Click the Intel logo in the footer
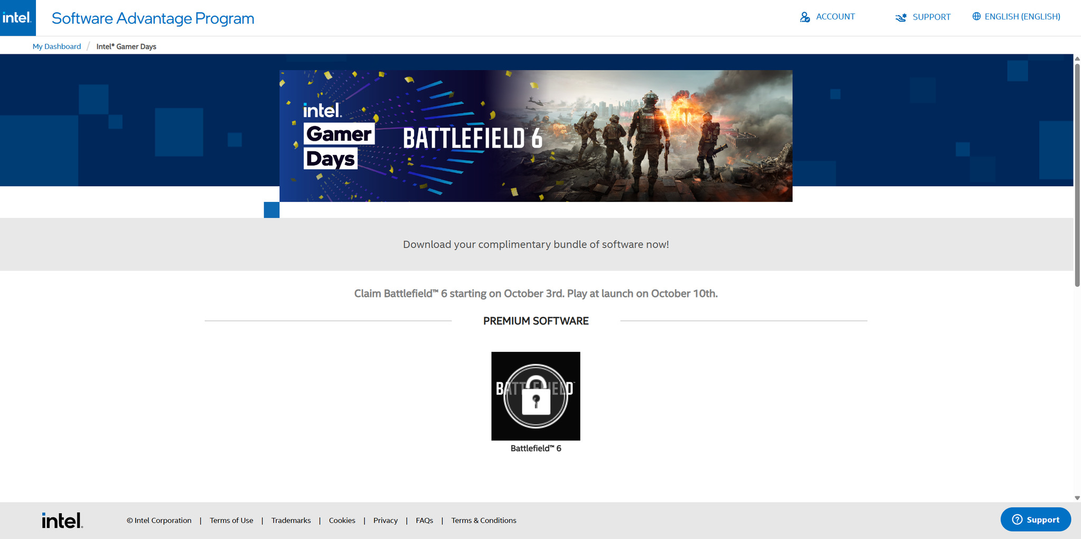 62,521
